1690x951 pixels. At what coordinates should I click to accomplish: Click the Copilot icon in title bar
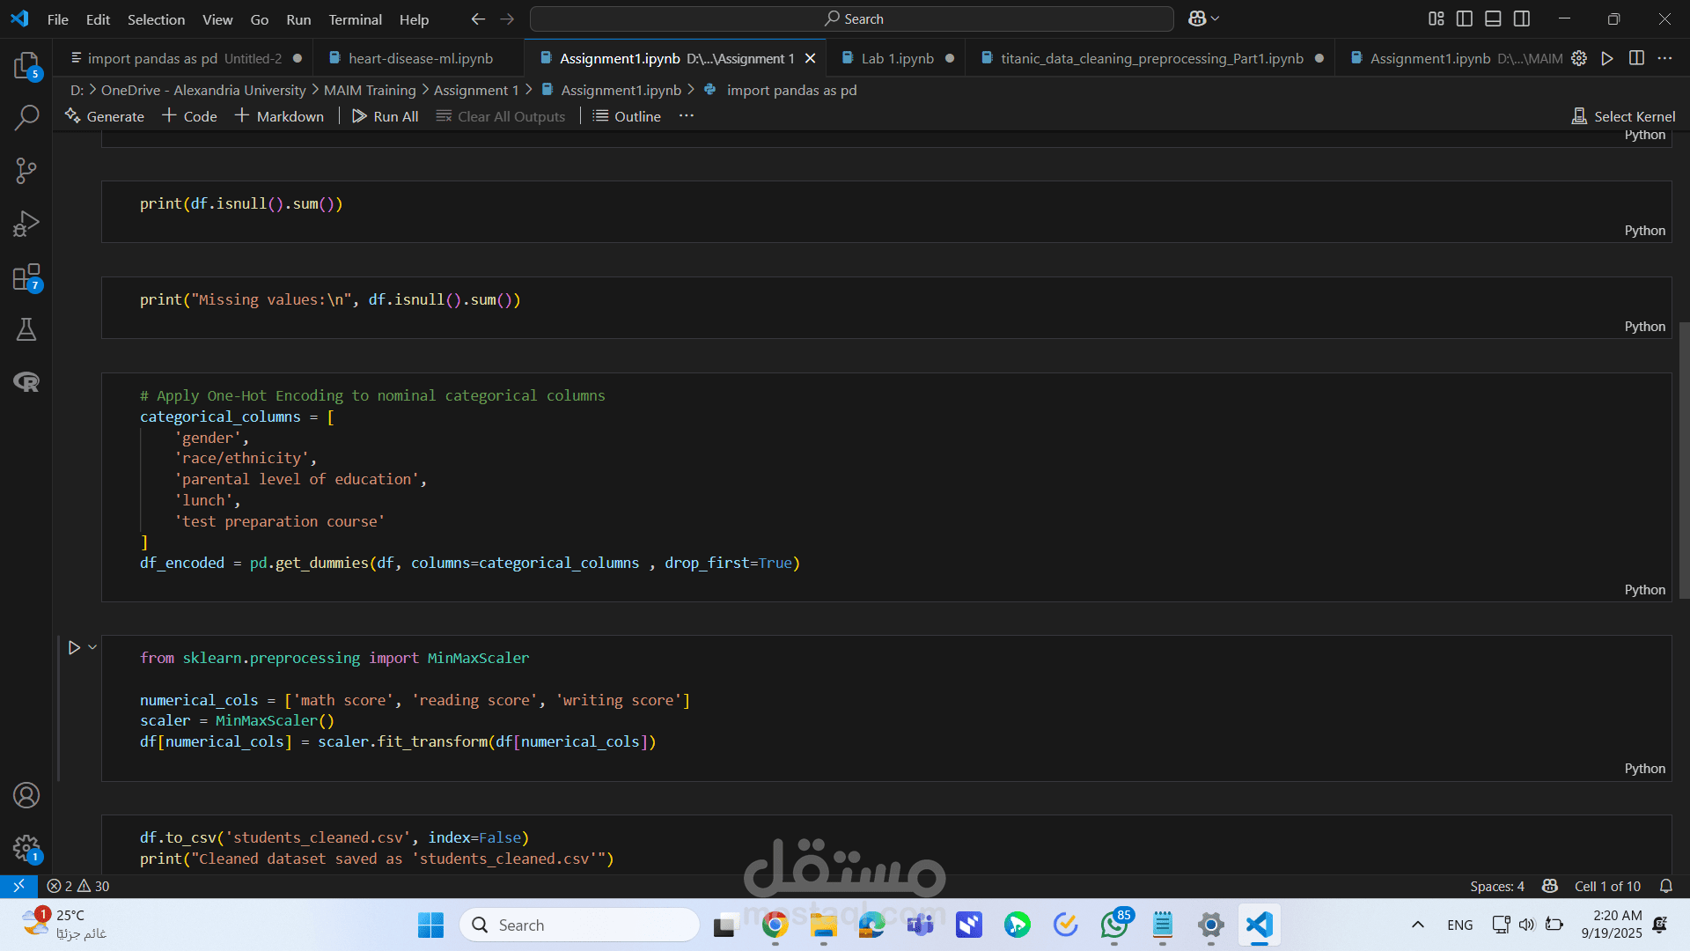click(1197, 18)
